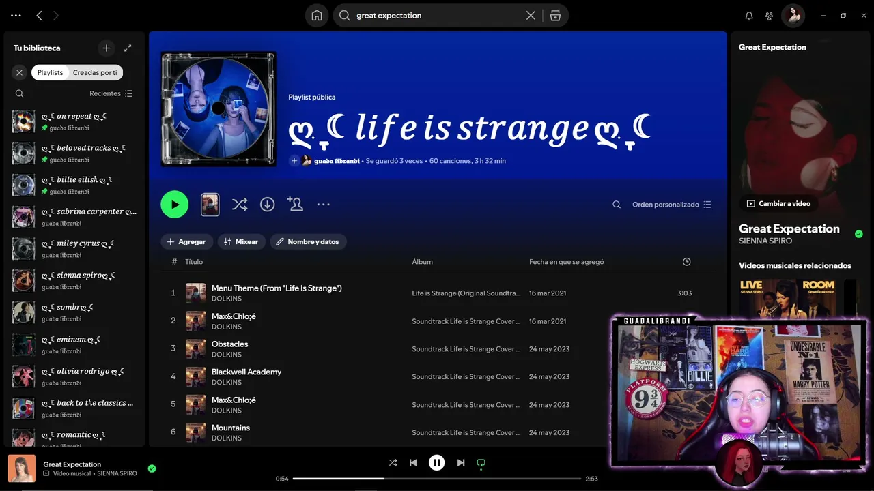
Task: Clear the library filters
Action: click(x=19, y=72)
